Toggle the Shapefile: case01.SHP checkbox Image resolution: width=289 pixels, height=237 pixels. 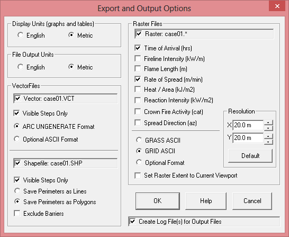click(17, 163)
